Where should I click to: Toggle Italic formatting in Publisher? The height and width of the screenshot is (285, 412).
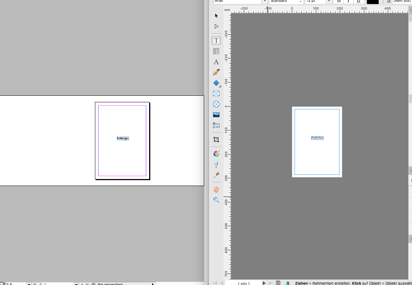pos(348,1)
